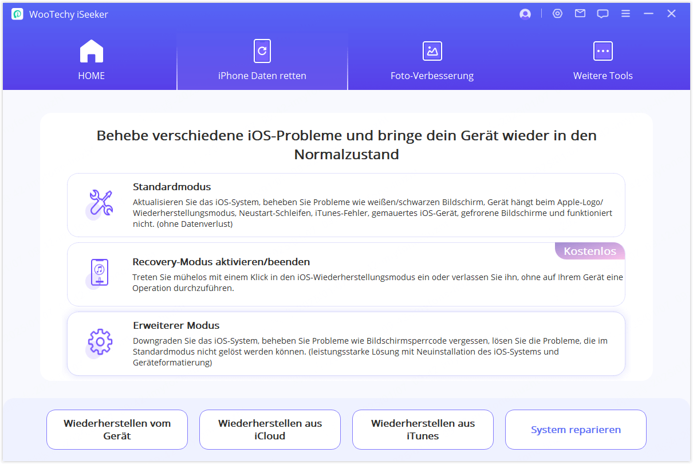Open the chat feedback bubble icon

(x=603, y=13)
